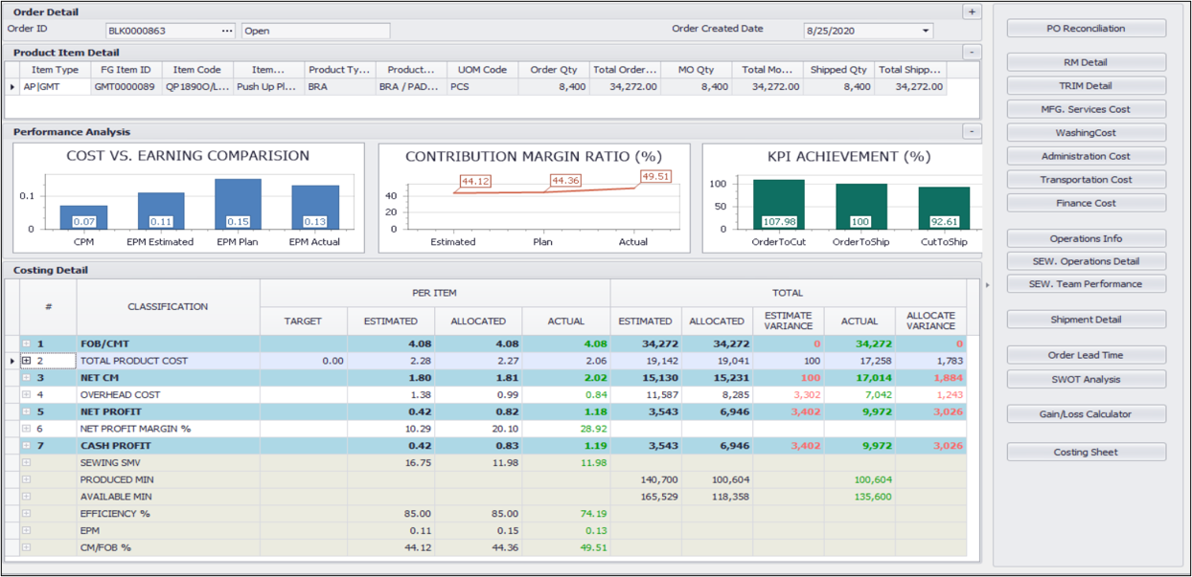Expand the Order Detail section

[x=973, y=11]
